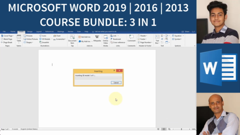Image resolution: width=240 pixels, height=135 pixels.
Task: Click the Wikipedia add-in
Action: point(97,38)
